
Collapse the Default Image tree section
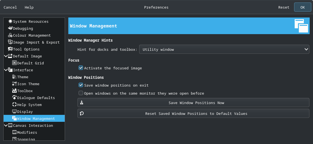(6, 56)
